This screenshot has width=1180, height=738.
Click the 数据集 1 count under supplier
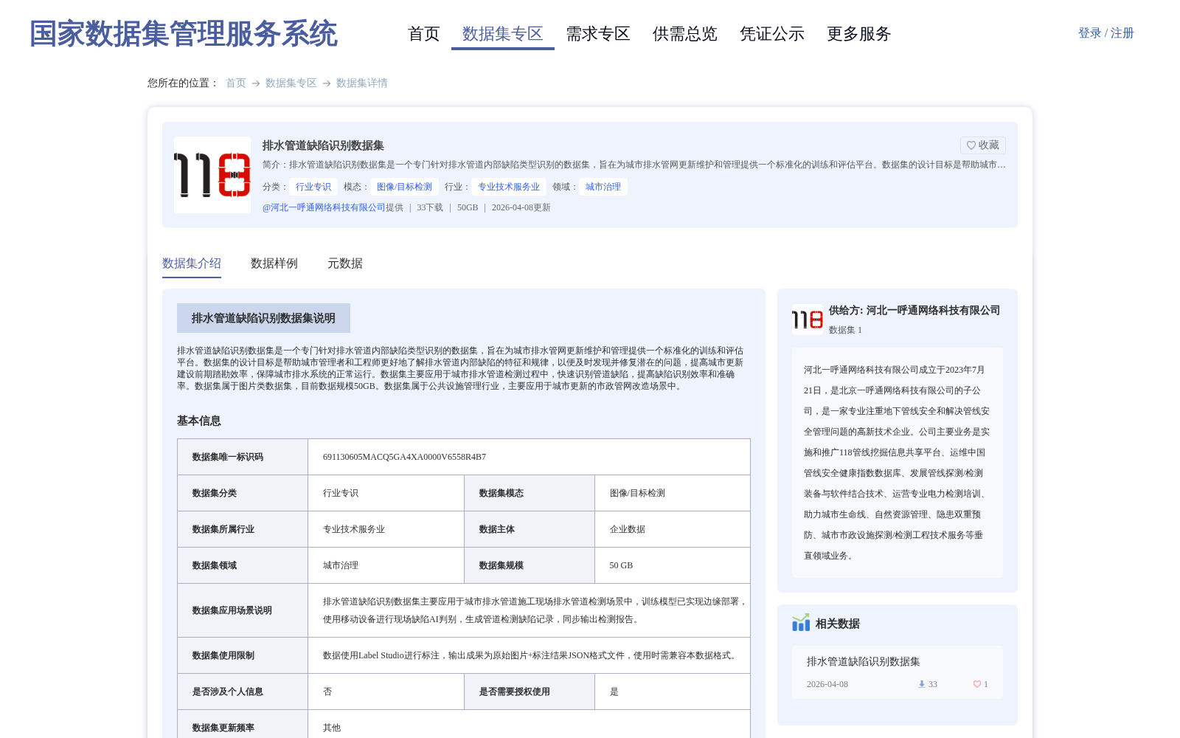[845, 330]
